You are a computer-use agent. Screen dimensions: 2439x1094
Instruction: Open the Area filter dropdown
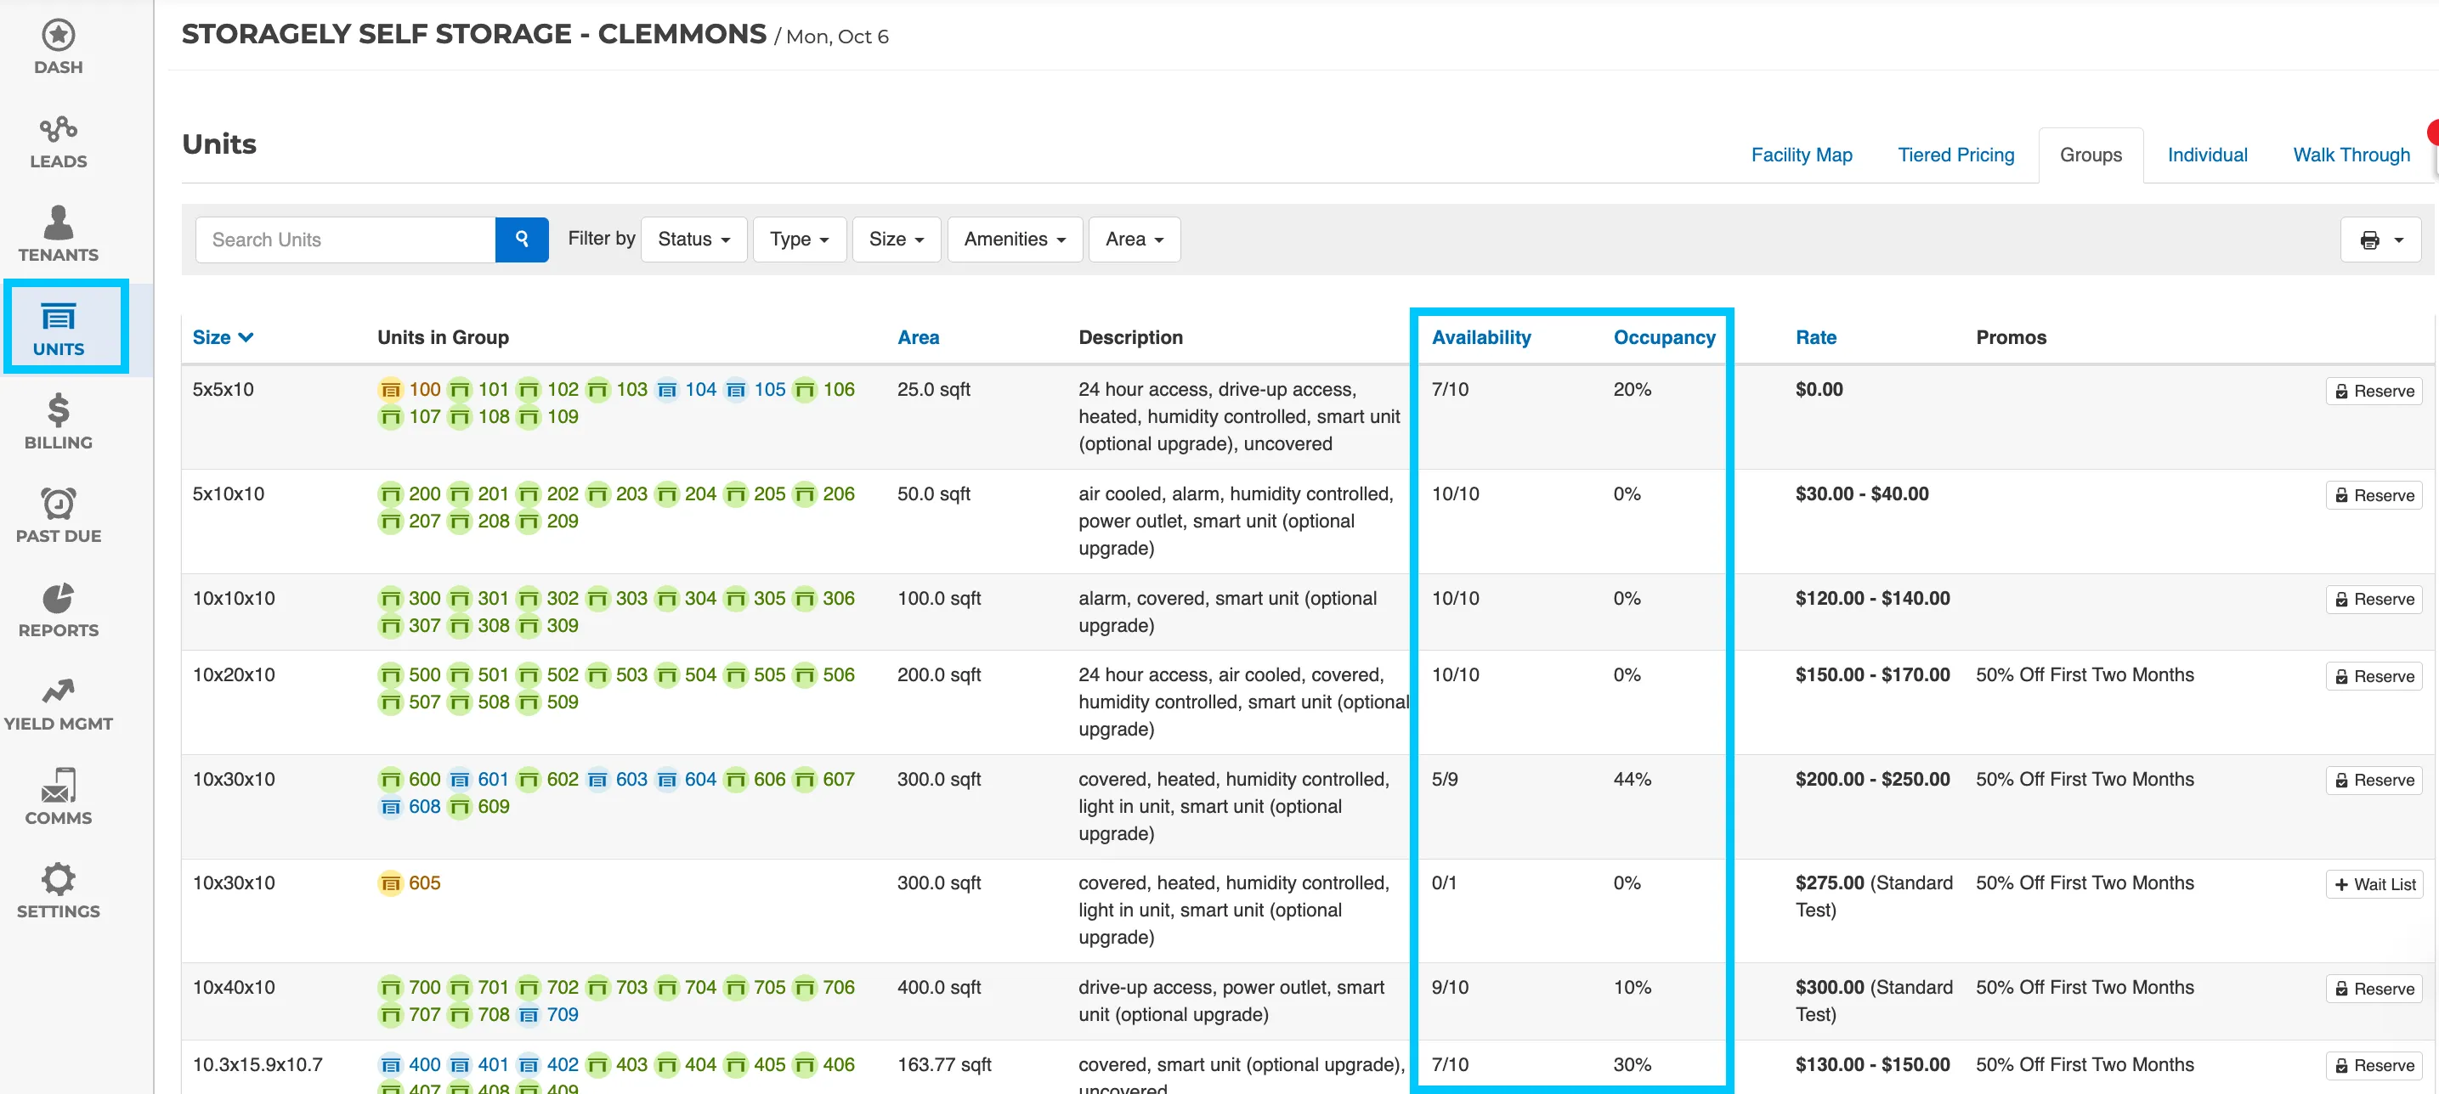click(1135, 240)
